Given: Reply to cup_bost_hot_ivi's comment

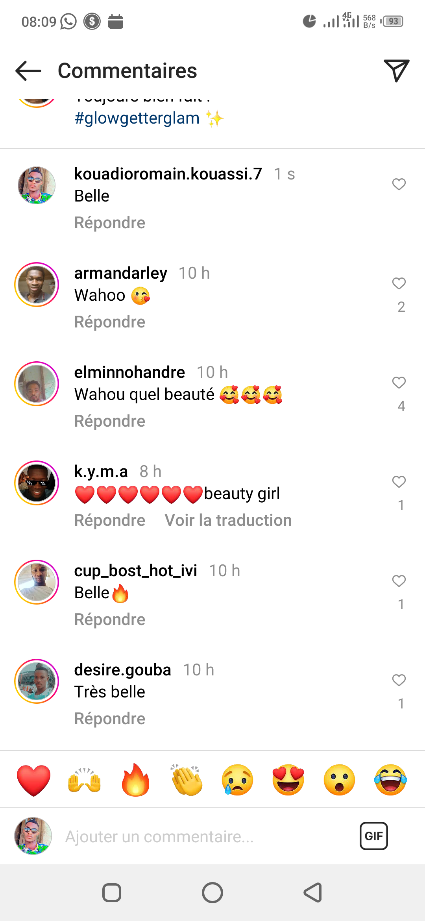Looking at the screenshot, I should (x=110, y=620).
